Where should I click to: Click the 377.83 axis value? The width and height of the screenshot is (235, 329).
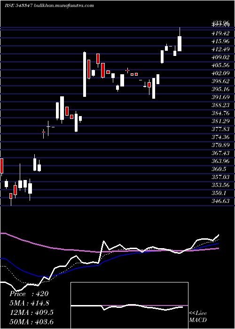(x=220, y=129)
